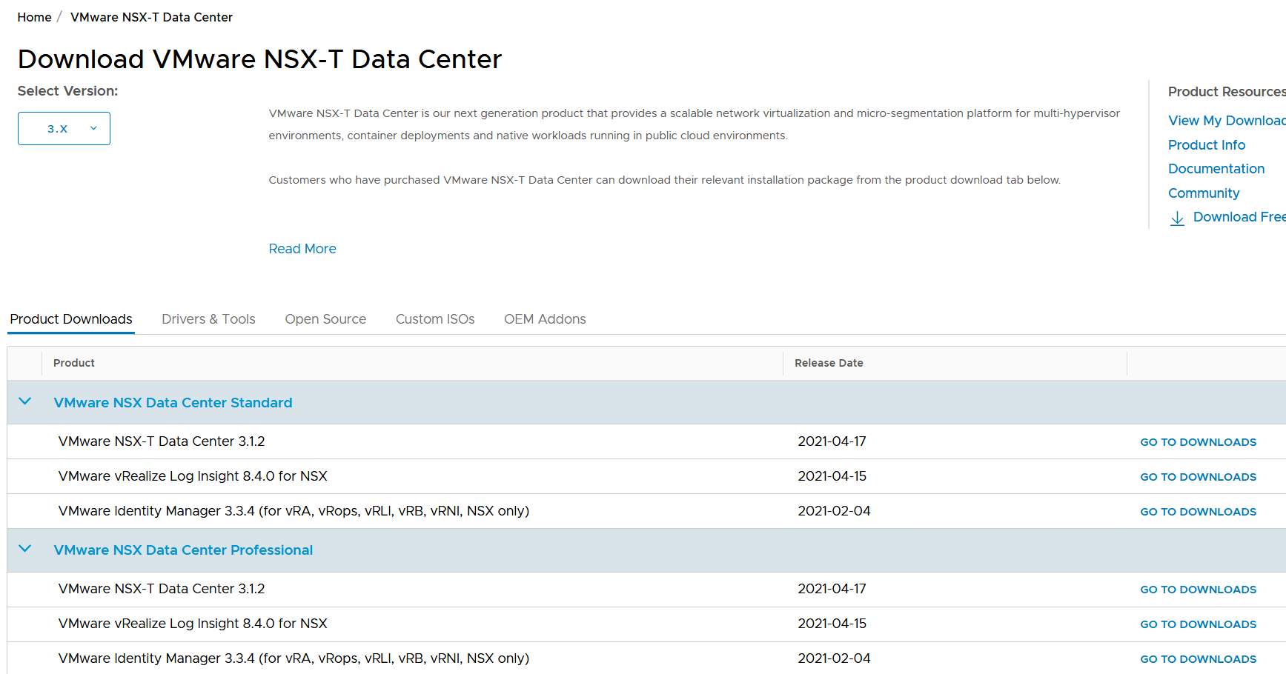This screenshot has height=674, width=1286.
Task: Select VMware vRealize Log Insight 8.4.0 row under Professional
Action: (646, 624)
